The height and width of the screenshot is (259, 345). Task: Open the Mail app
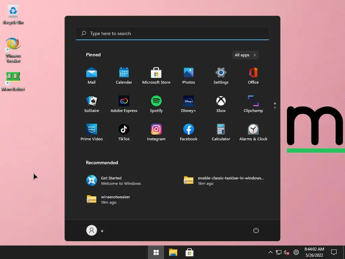92,76
